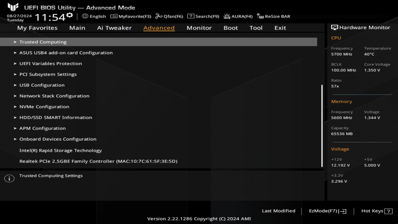Click the Memory Frequency 5600 MHz value
398x224 pixels.
click(342, 118)
